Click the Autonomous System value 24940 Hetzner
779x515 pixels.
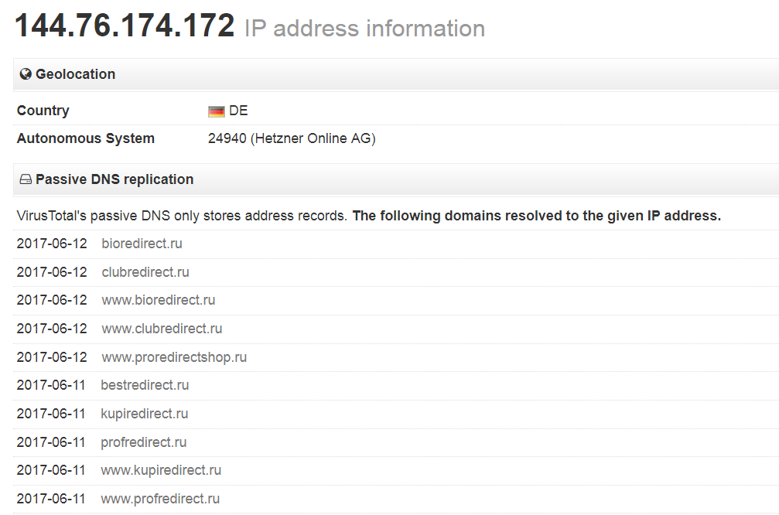292,139
